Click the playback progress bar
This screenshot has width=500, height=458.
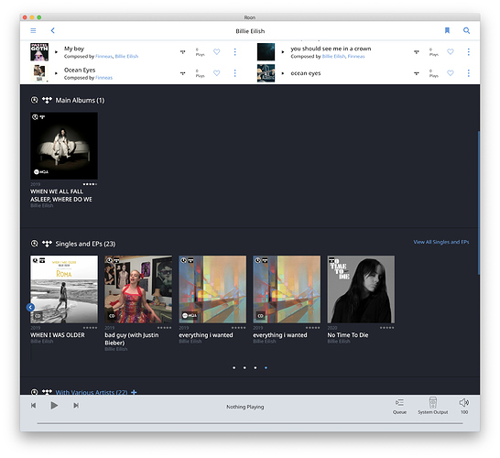tap(250, 423)
